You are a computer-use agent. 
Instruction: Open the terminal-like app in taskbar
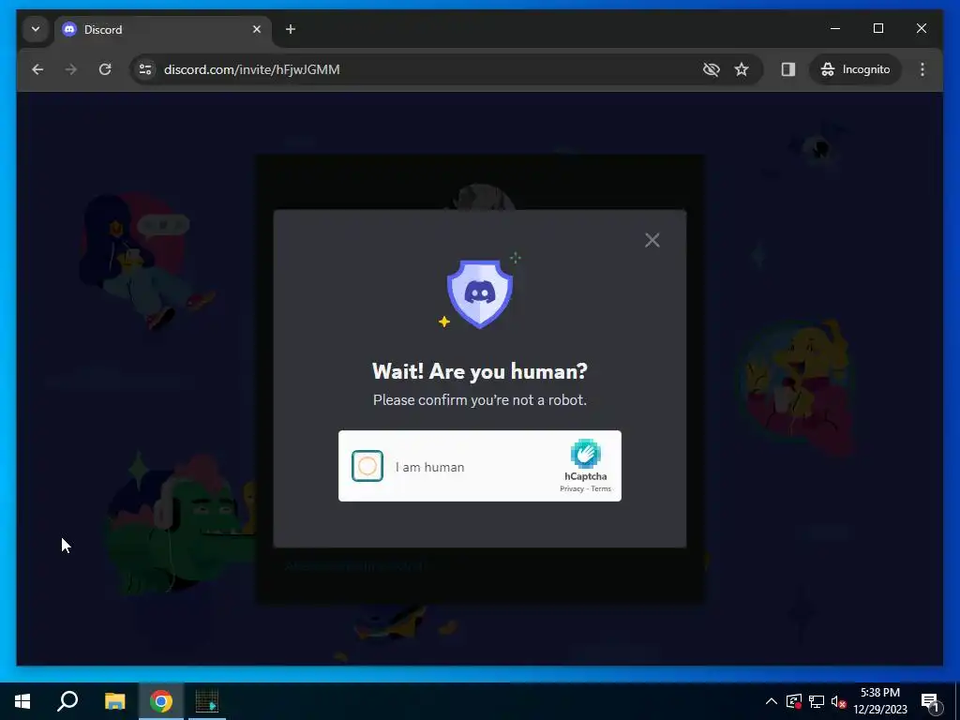point(207,701)
